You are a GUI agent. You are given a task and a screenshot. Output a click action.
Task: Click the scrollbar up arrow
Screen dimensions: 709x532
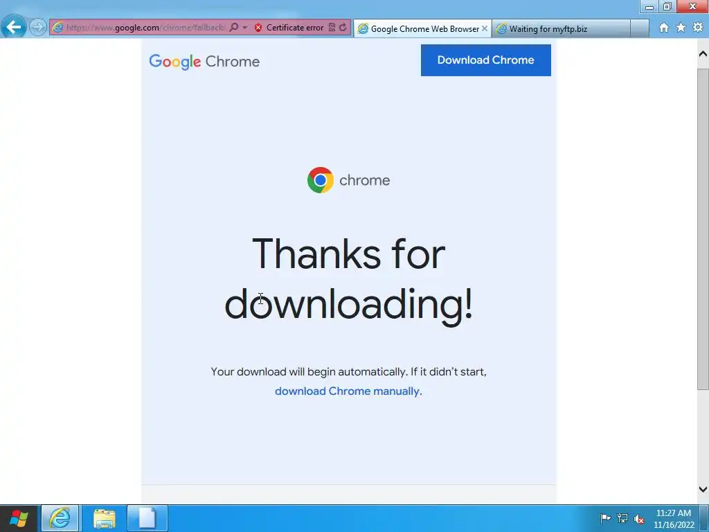click(x=703, y=54)
